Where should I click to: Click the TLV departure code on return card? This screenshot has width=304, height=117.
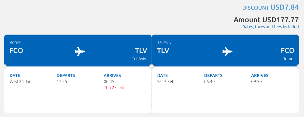tap(163, 51)
